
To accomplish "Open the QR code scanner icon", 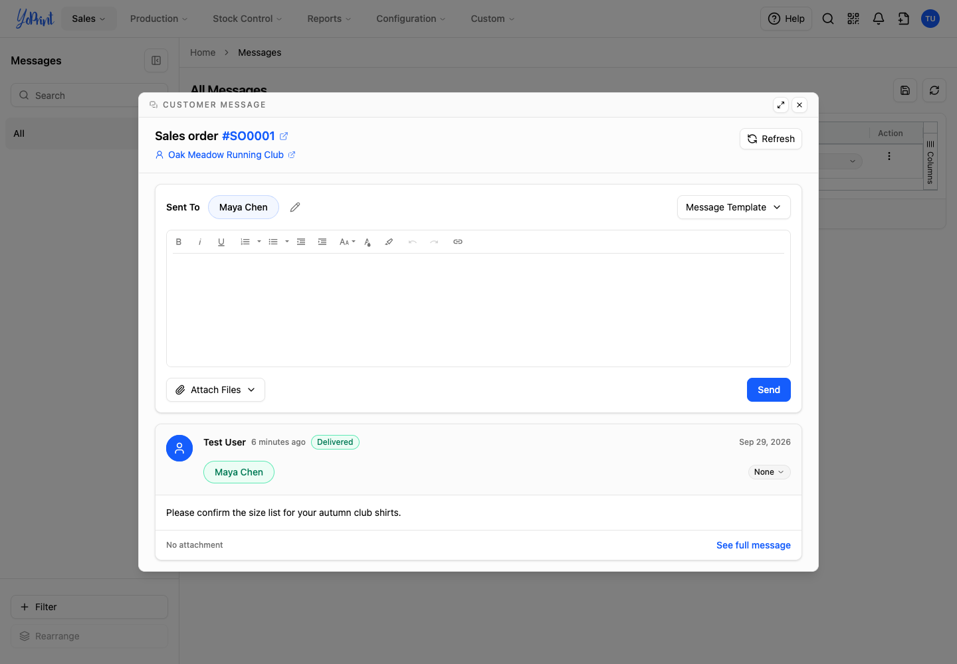I will click(853, 19).
